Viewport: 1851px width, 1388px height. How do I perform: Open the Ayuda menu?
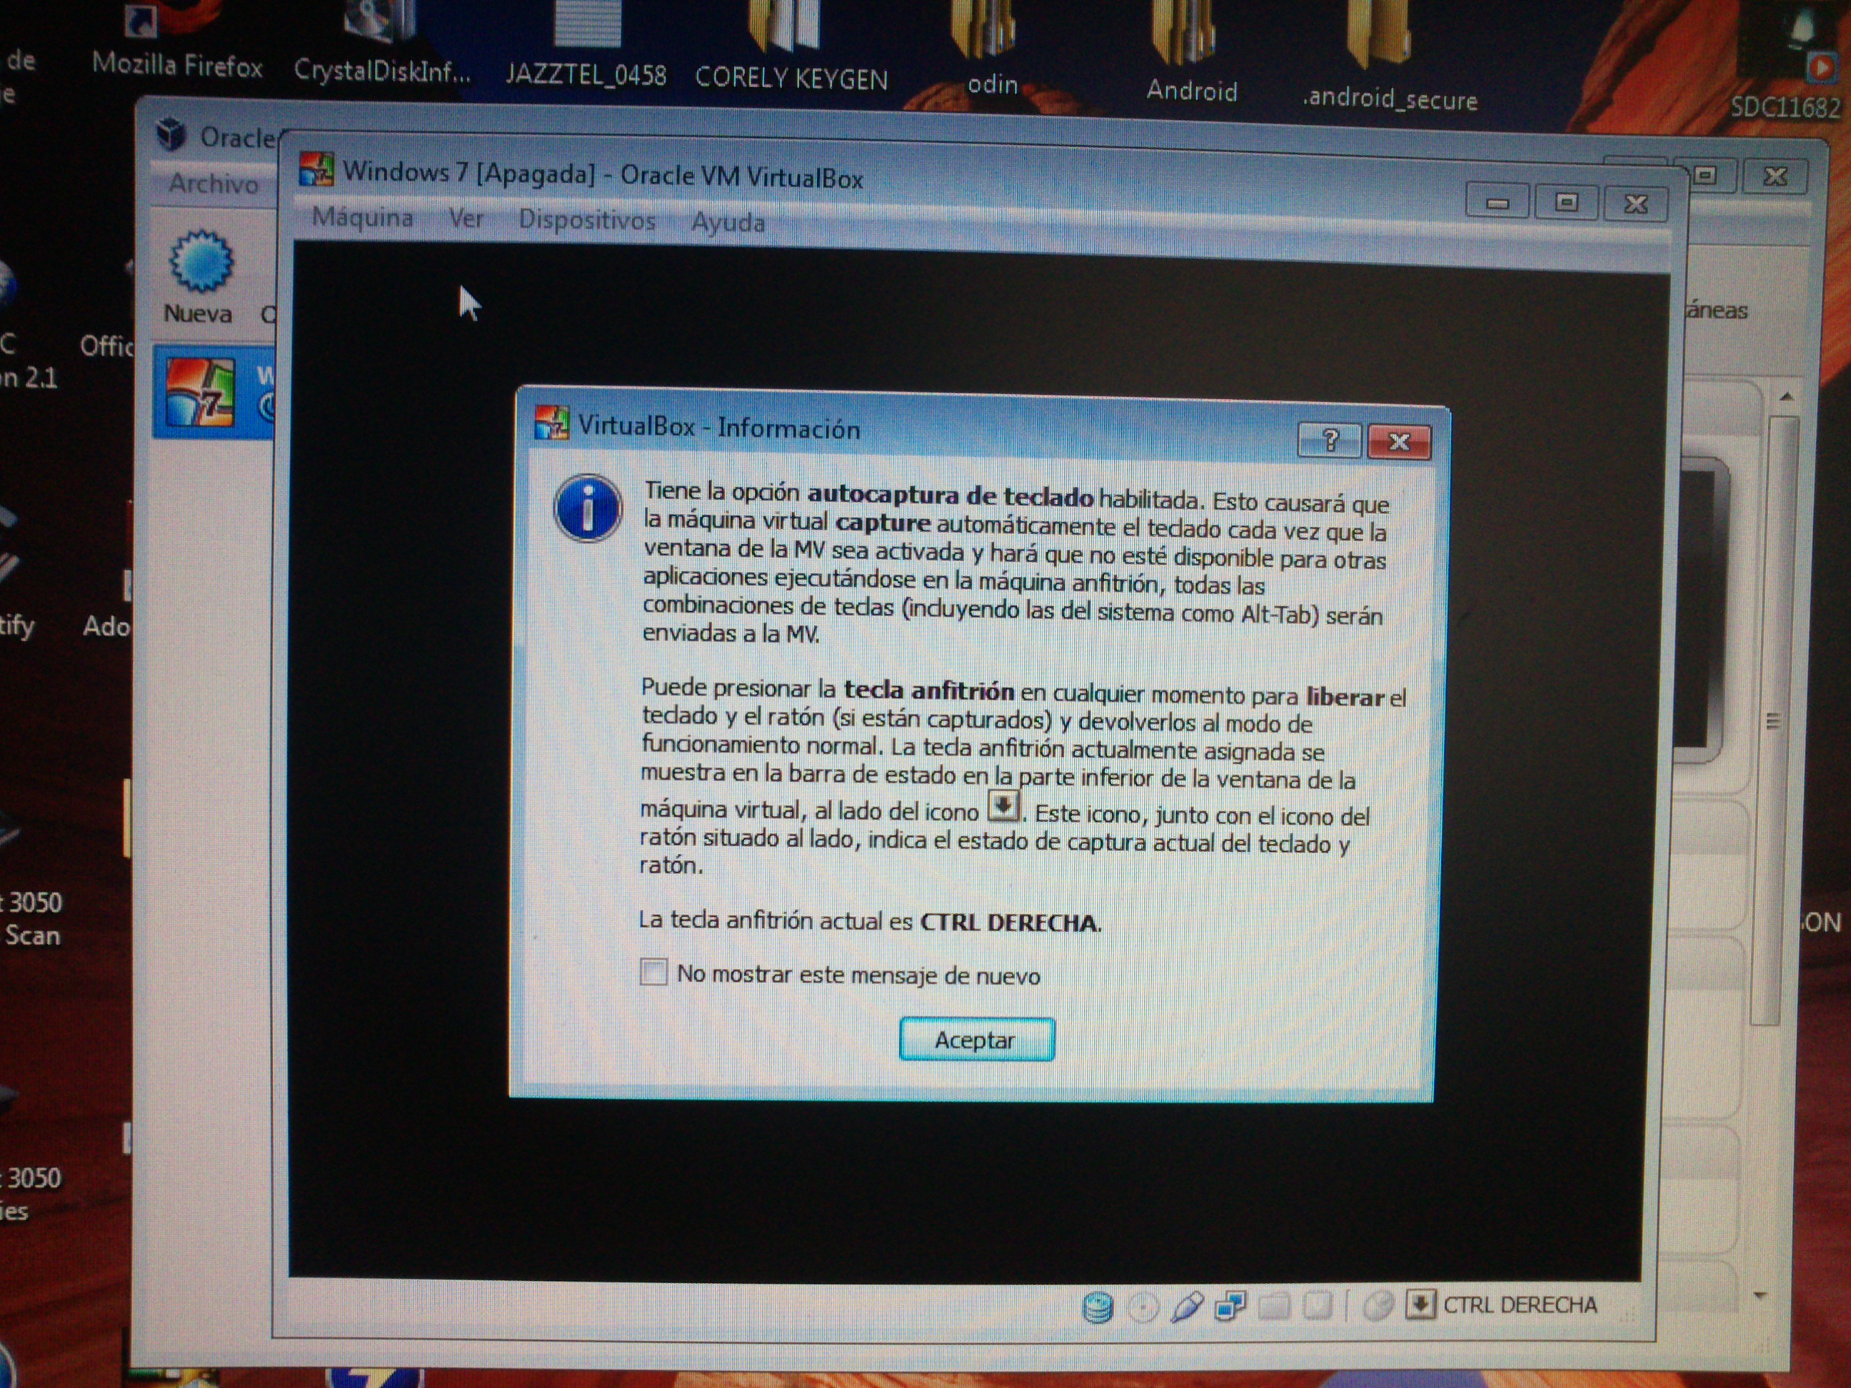728,223
